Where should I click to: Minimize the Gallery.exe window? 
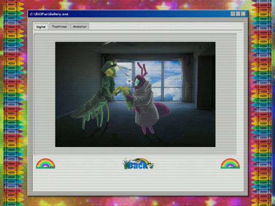coord(233,14)
